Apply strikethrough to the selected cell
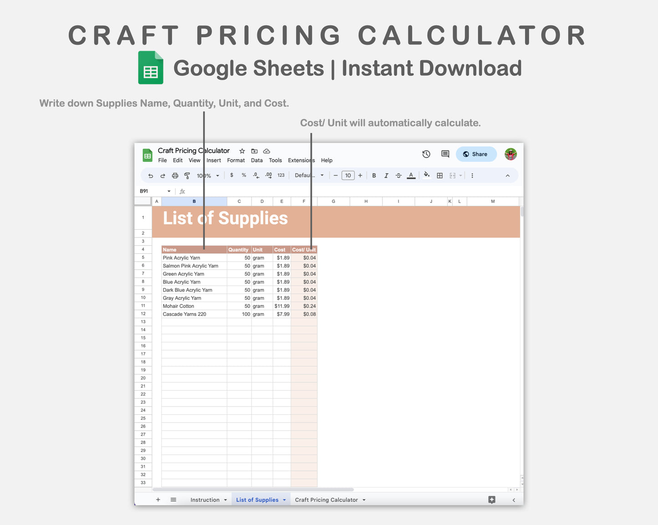This screenshot has height=525, width=658. tap(398, 175)
